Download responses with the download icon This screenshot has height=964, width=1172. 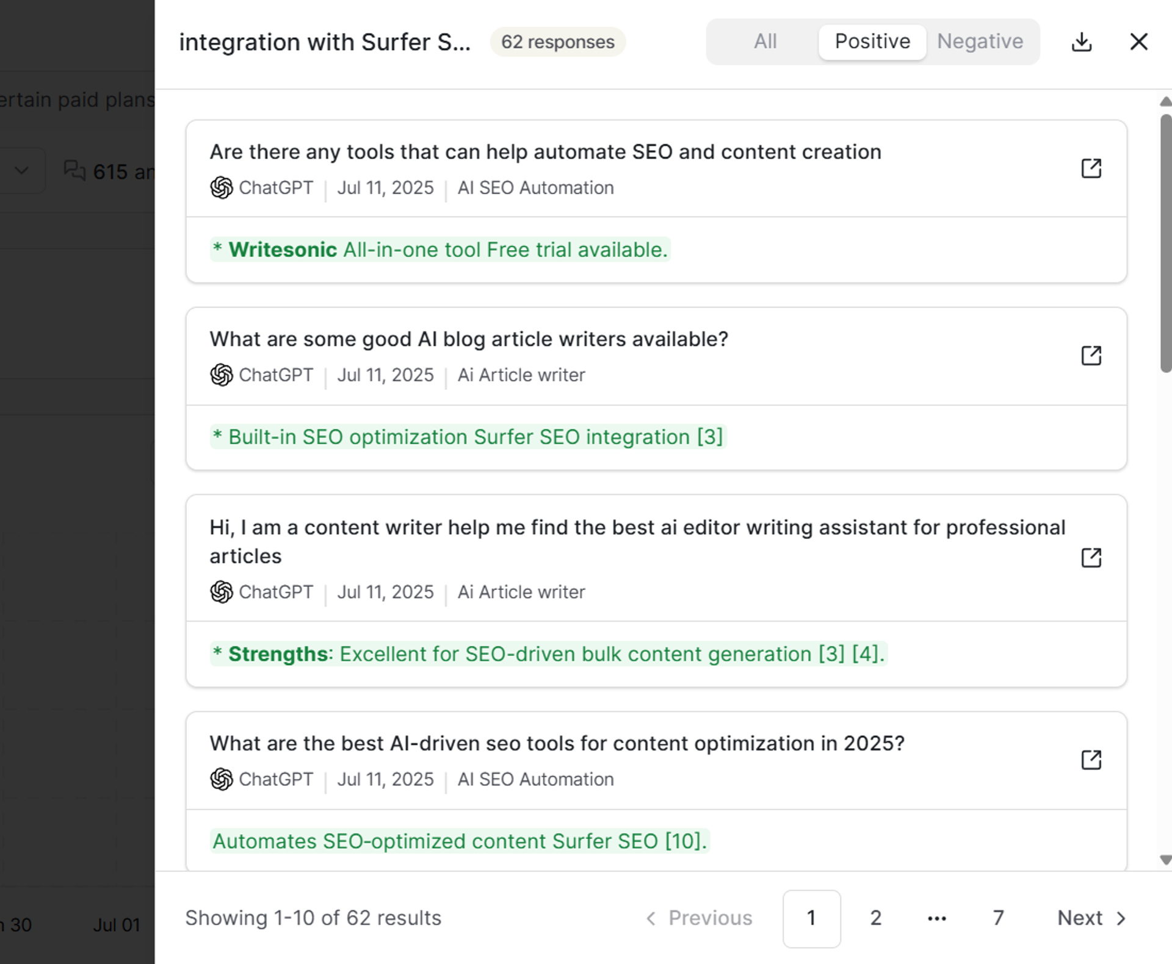pyautogui.click(x=1082, y=42)
